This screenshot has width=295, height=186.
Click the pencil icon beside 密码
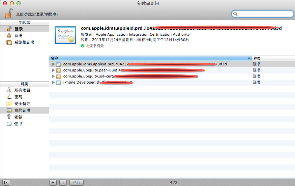[x=9, y=97]
